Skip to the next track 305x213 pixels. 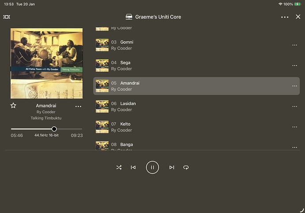click(x=172, y=167)
